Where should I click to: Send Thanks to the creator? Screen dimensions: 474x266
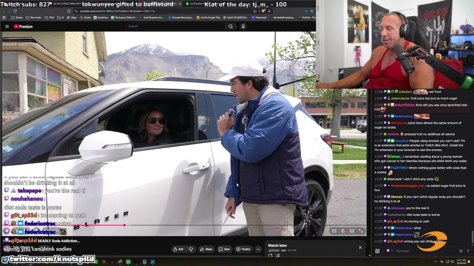point(243,249)
